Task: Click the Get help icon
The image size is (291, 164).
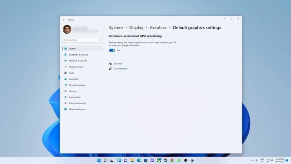Action: pyautogui.click(x=110, y=64)
